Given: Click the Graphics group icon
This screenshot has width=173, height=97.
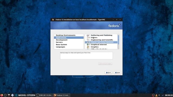Looking at the screenshot, I should click(x=88, y=47).
